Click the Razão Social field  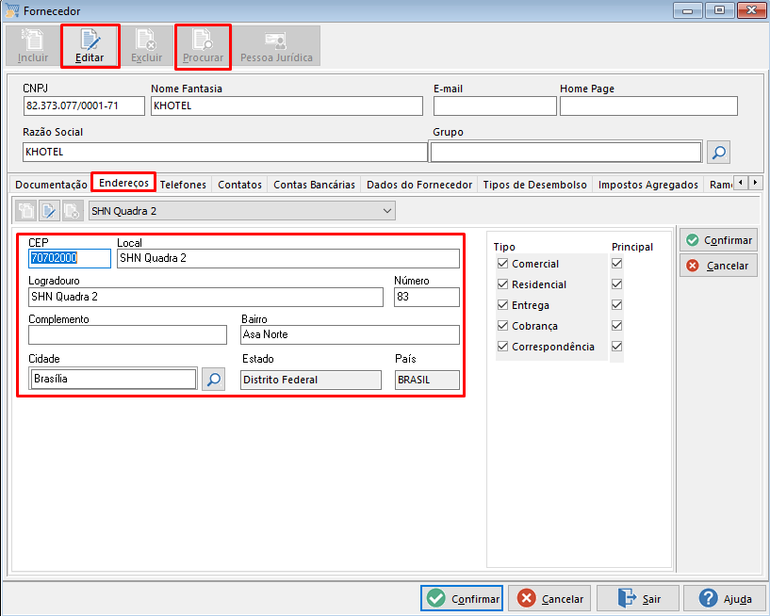pos(225,153)
